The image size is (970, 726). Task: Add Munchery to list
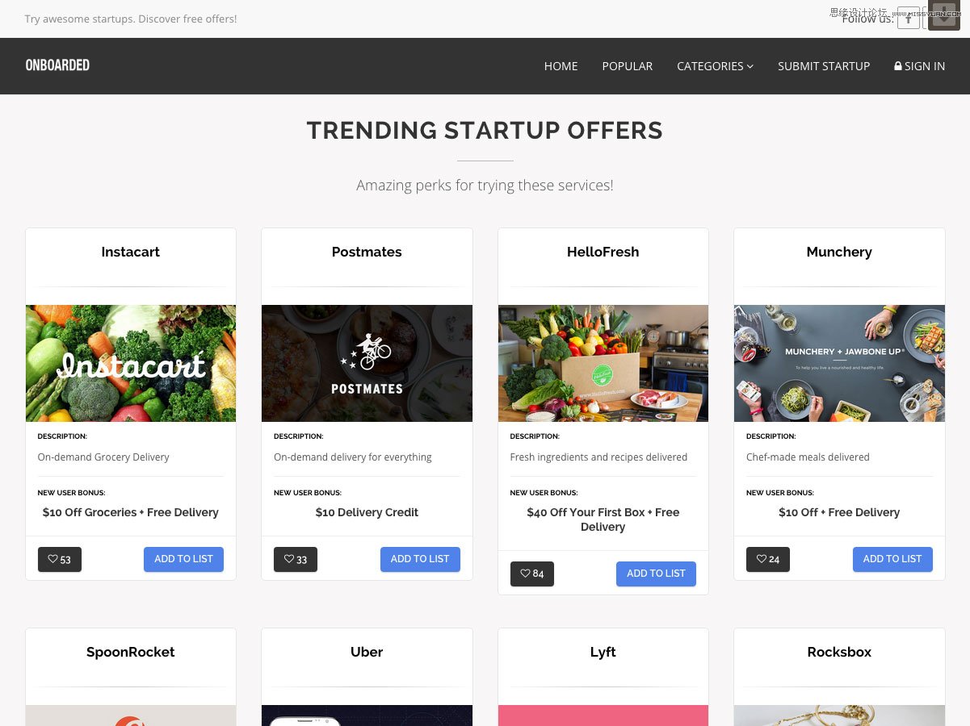(892, 559)
